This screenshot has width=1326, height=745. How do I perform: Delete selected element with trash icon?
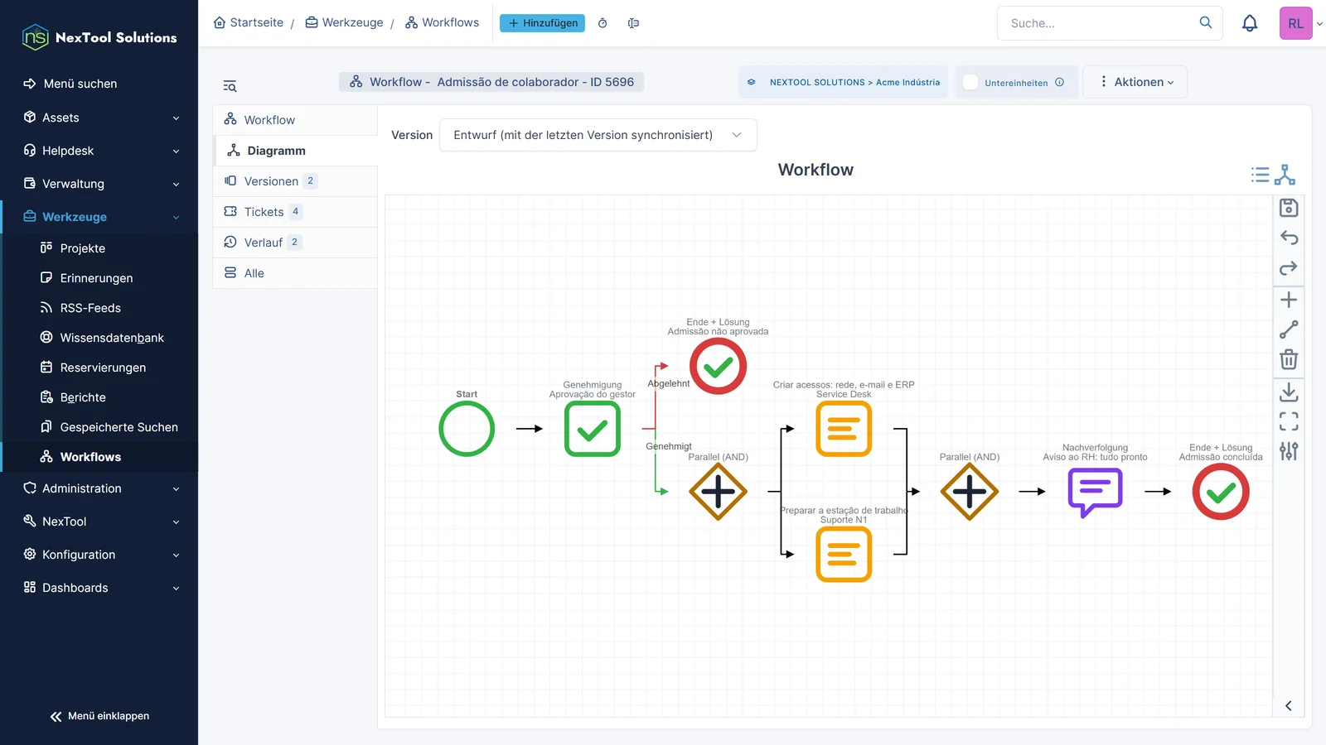pyautogui.click(x=1289, y=359)
